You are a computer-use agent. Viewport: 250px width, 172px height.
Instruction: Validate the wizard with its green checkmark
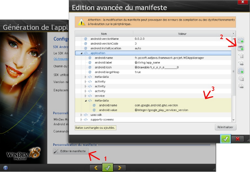pyautogui.click(x=108, y=167)
